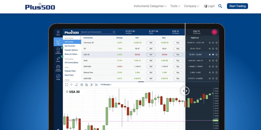This screenshot has width=261, height=130.
Task: Click the light/dark comparison slider handle
Action: (x=185, y=91)
